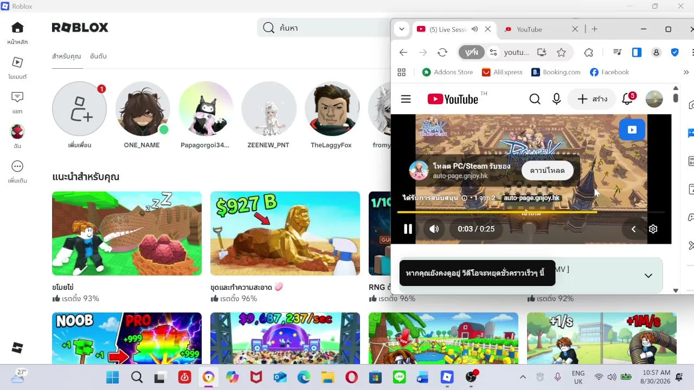This screenshot has height=390, width=694.
Task: Click the ขุดและทำความสะอาด game title
Action: [247, 287]
